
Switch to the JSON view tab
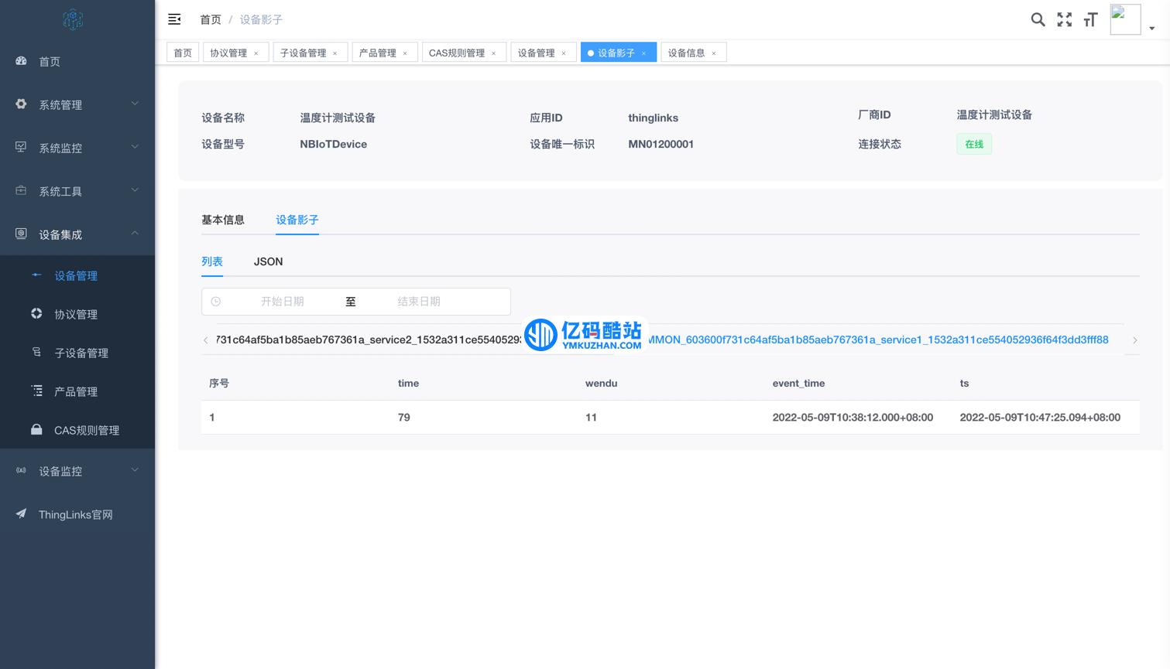[x=268, y=261]
